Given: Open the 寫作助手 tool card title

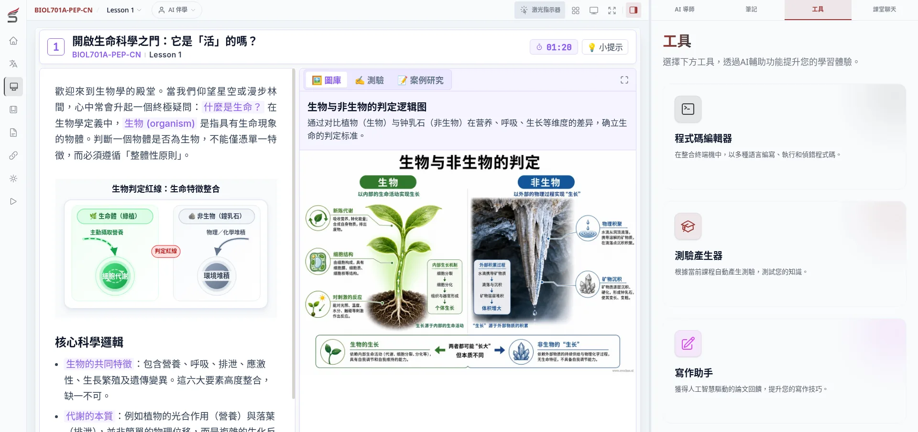Looking at the screenshot, I should tap(694, 373).
